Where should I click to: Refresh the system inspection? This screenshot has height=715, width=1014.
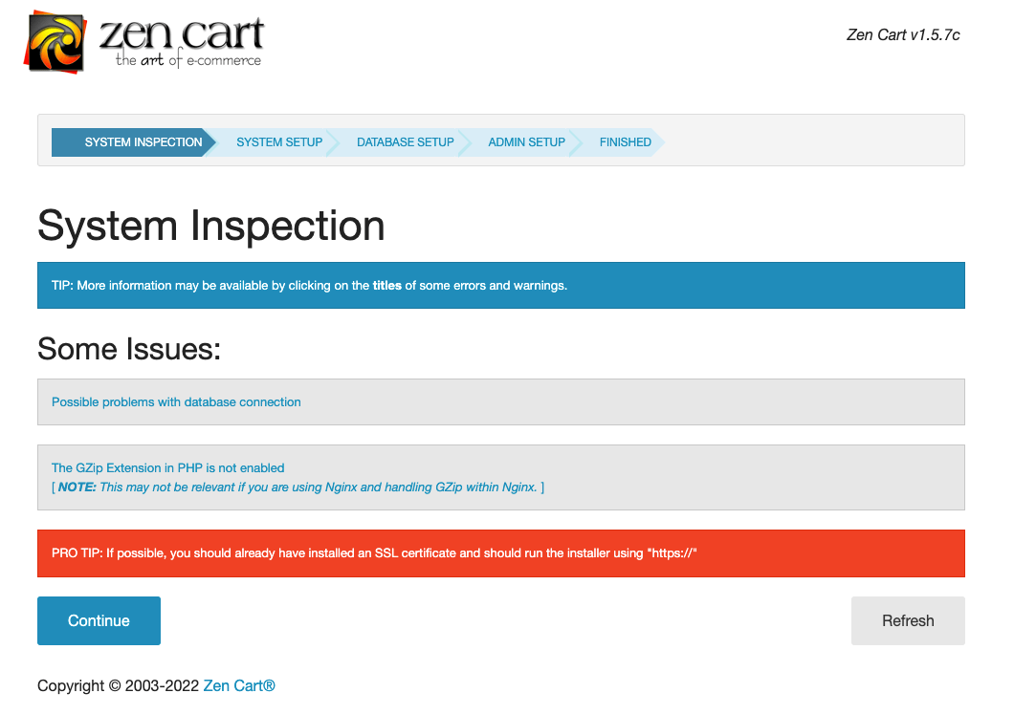point(908,620)
